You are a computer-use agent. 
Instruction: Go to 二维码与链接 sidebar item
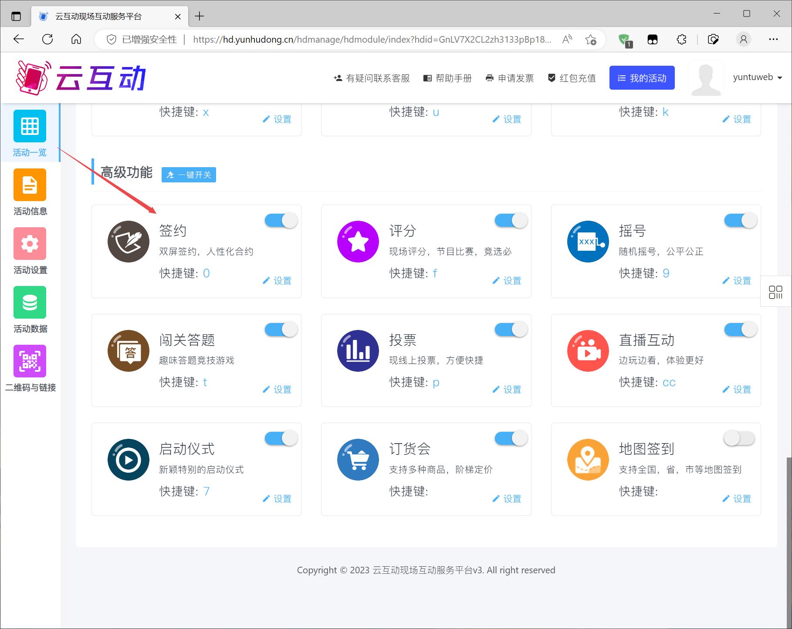click(x=30, y=369)
